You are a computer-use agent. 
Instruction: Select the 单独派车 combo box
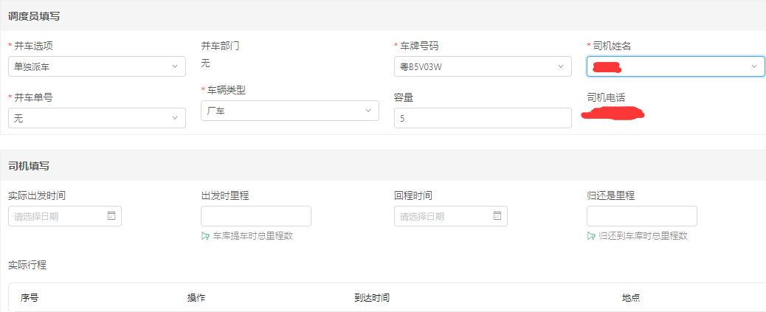pyautogui.click(x=97, y=66)
